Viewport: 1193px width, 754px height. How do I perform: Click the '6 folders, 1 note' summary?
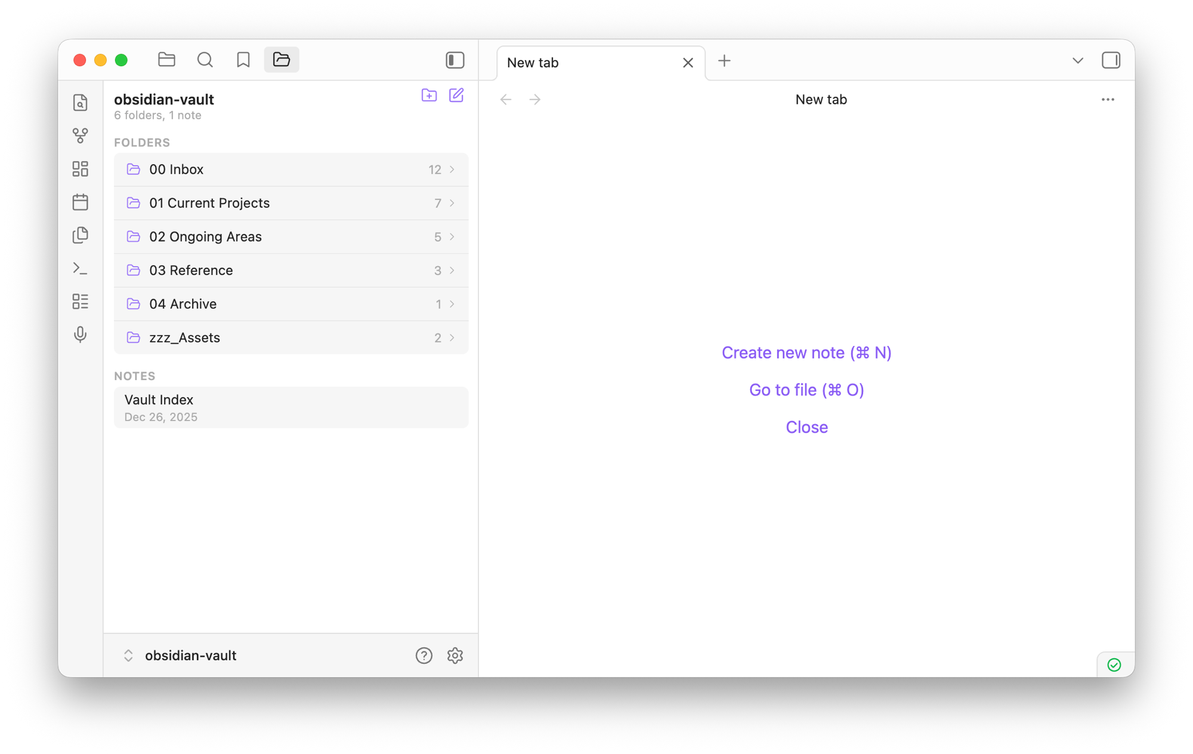coord(157,115)
